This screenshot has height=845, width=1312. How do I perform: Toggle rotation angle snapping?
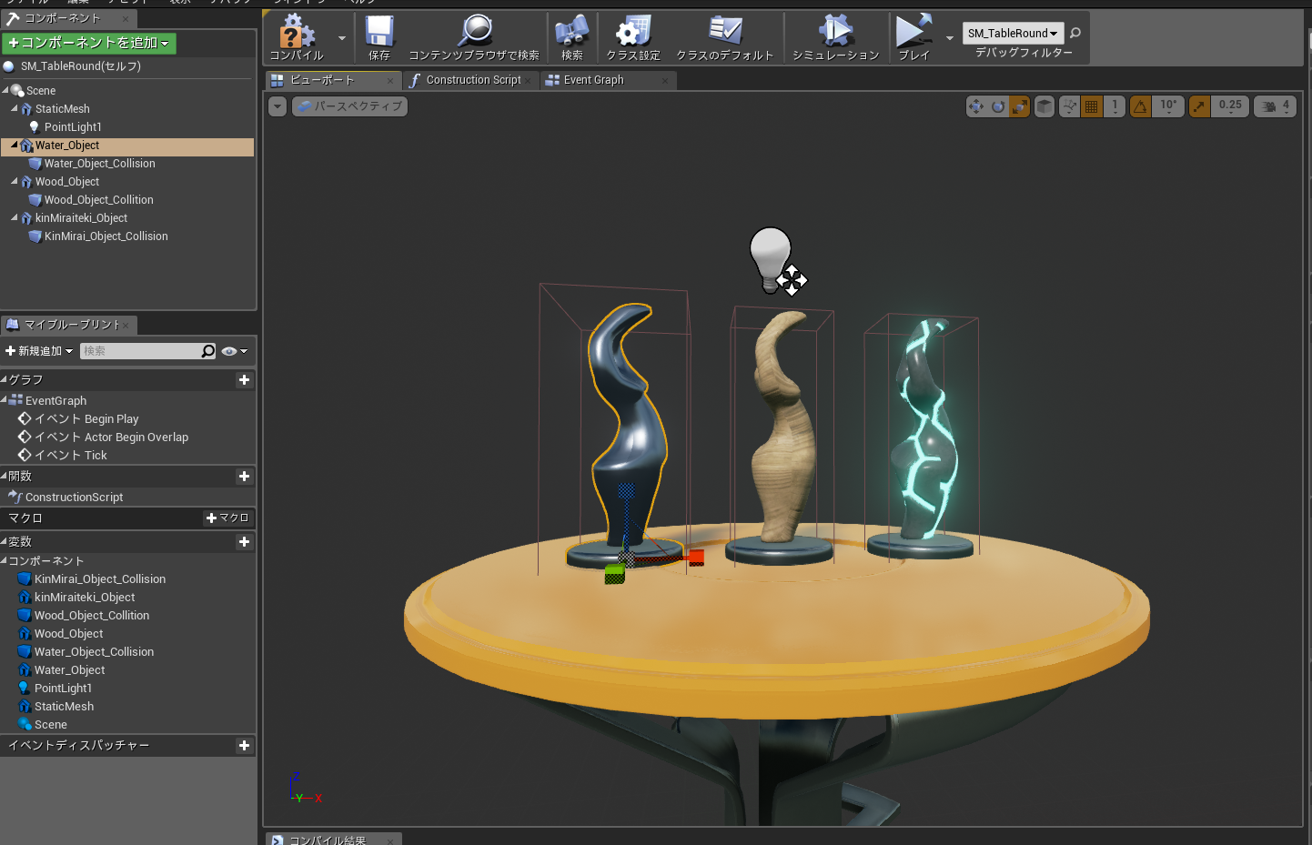point(1140,106)
